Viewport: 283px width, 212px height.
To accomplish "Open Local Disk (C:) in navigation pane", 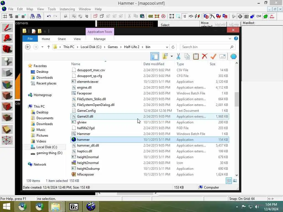I will pyautogui.click(x=46, y=147).
